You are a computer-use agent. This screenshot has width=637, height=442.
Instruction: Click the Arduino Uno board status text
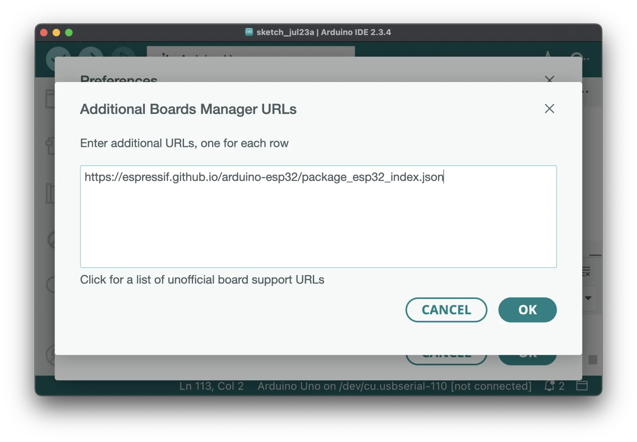pos(394,386)
